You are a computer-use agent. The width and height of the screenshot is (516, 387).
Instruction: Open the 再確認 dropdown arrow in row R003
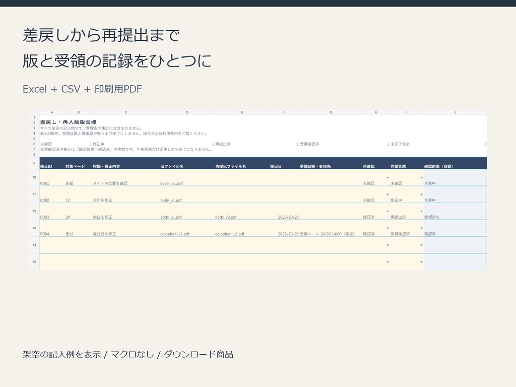388,211
